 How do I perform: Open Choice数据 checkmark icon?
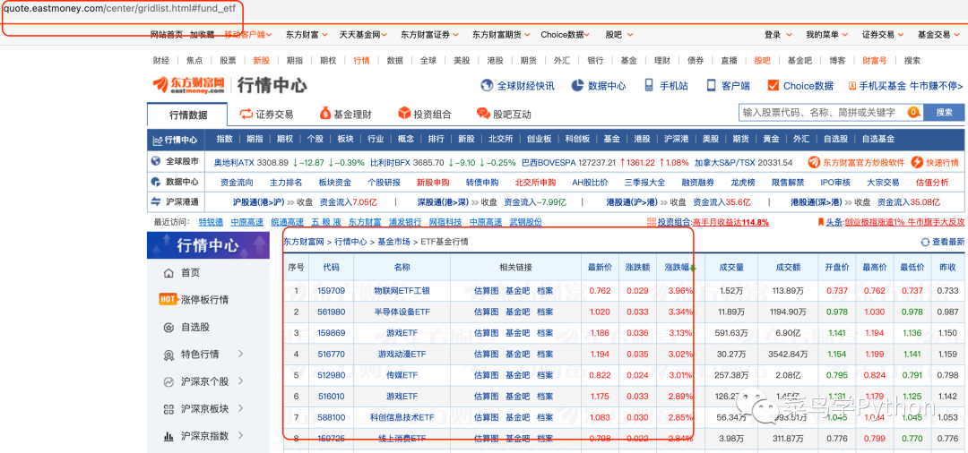tap(773, 86)
